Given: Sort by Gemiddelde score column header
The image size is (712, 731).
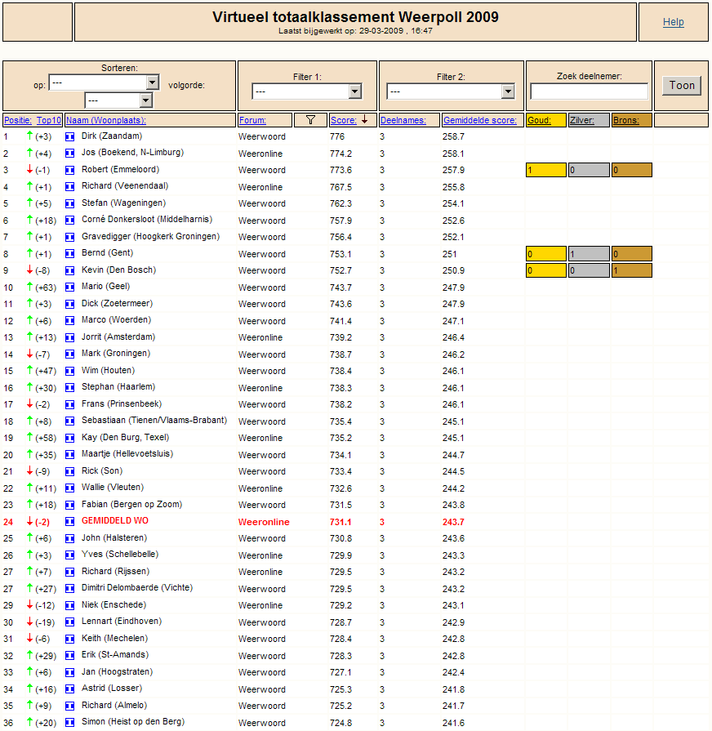Looking at the screenshot, I should (x=480, y=120).
